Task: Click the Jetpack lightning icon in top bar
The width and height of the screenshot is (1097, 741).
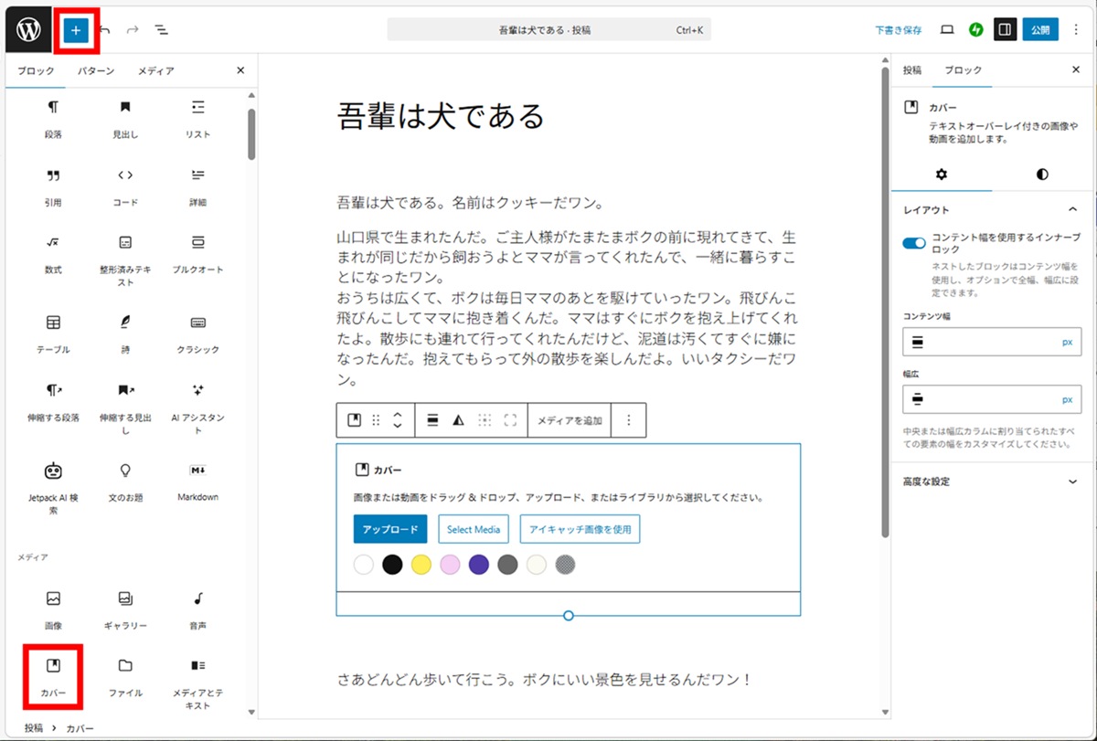Action: tap(975, 30)
